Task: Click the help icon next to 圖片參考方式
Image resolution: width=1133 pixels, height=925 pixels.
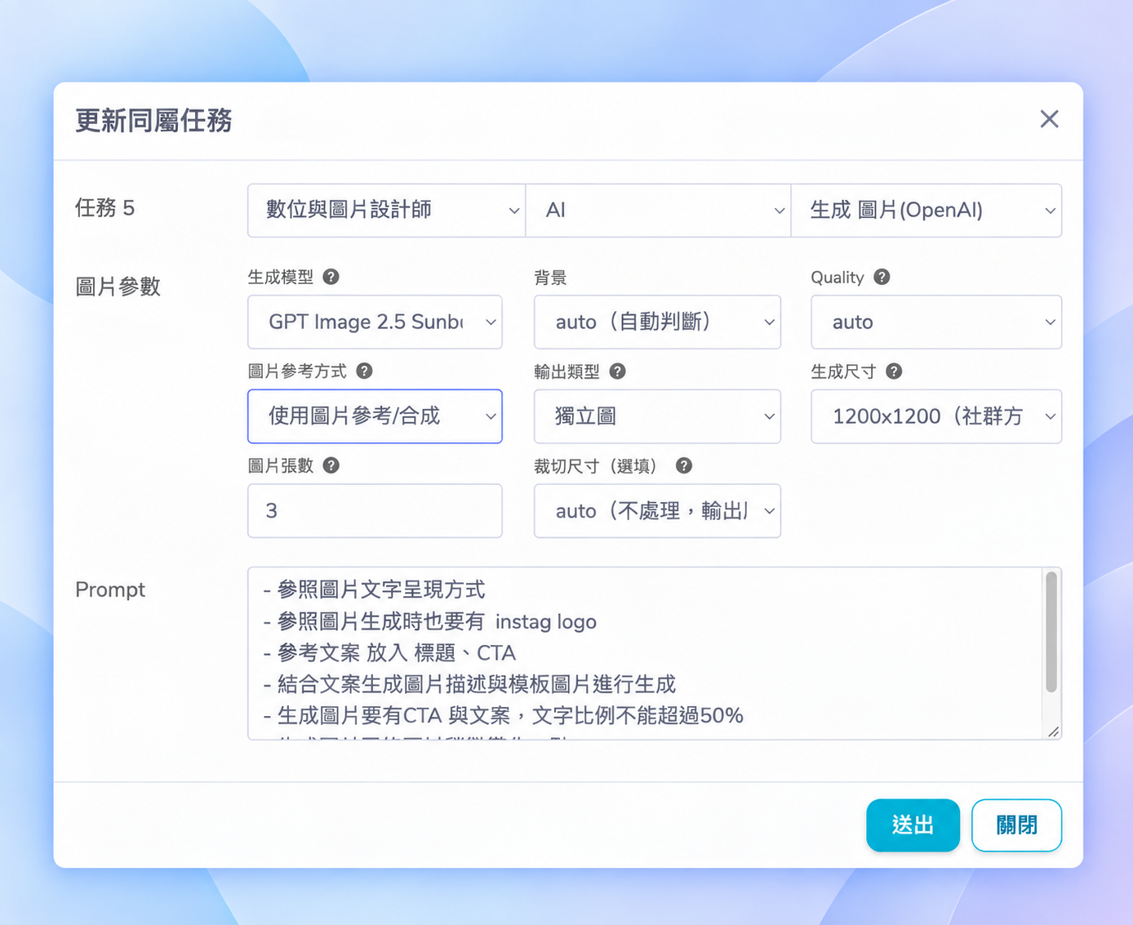Action: coord(364,371)
